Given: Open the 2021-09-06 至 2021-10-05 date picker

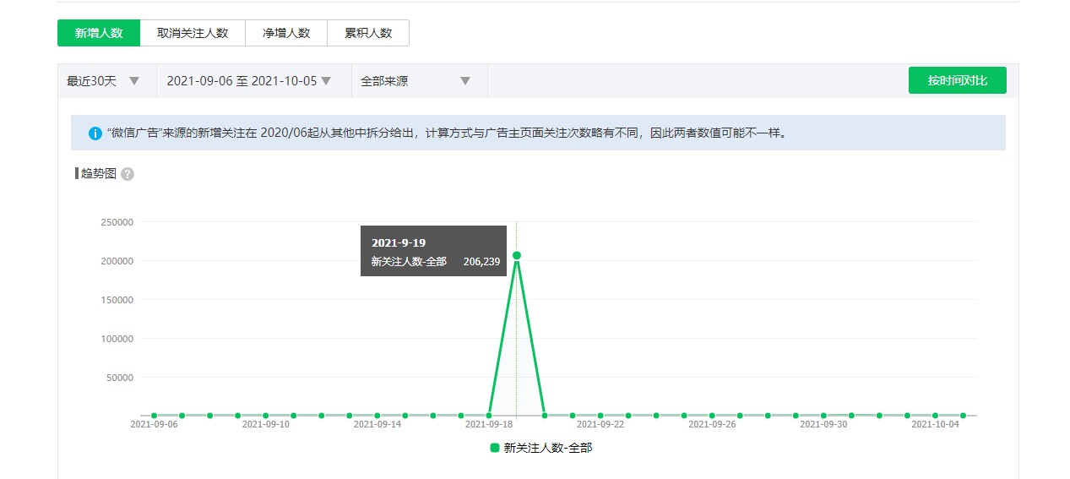Looking at the screenshot, I should click(248, 81).
